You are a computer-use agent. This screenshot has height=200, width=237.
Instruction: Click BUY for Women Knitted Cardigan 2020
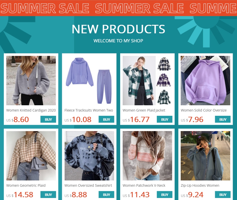48,119
